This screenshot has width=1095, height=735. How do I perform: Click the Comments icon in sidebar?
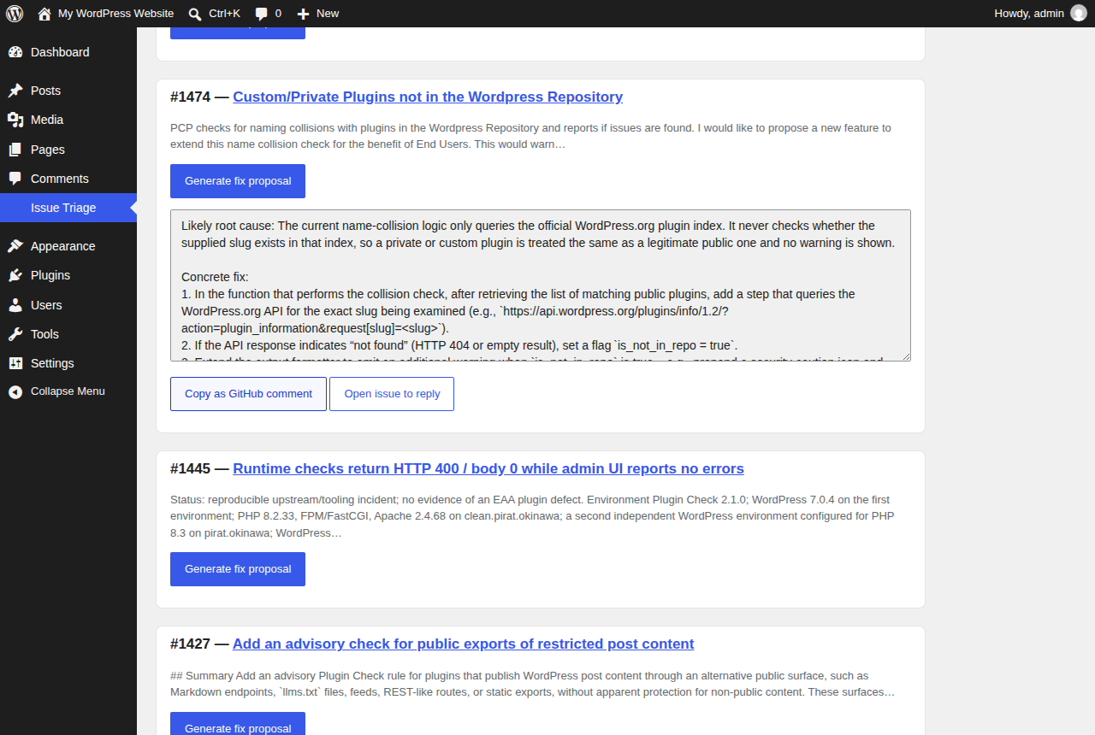tap(15, 179)
